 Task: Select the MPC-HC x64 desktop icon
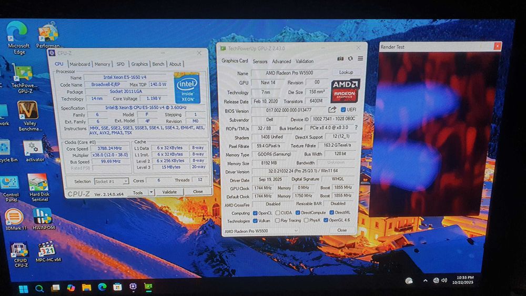point(48,252)
